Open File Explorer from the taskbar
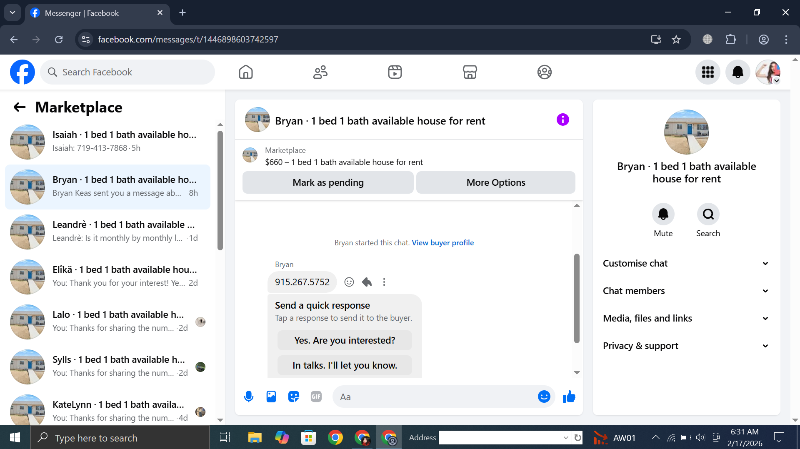The image size is (800, 449). pyautogui.click(x=255, y=437)
